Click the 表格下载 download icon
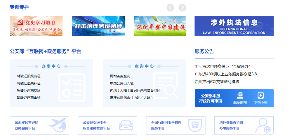Image resolution: width=292 pixels, height=140 pixels. coord(260,98)
